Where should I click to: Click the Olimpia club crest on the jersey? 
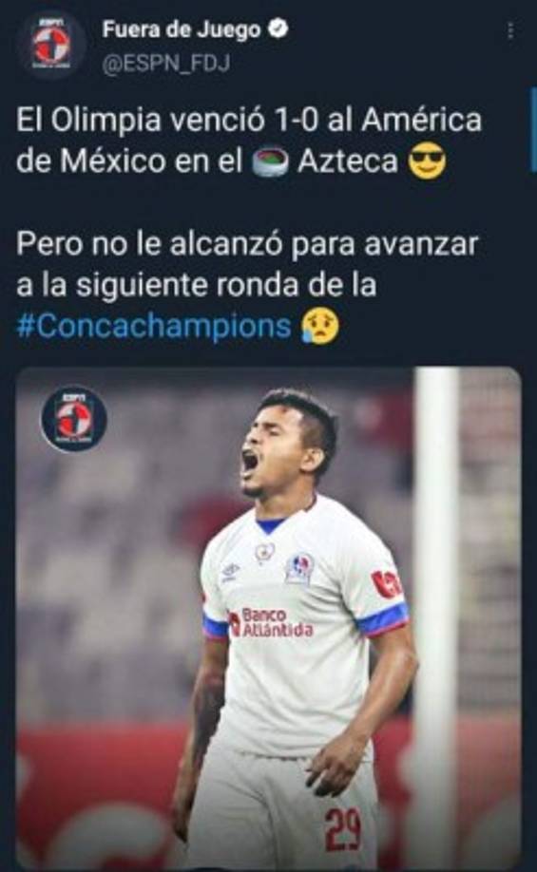299,568
